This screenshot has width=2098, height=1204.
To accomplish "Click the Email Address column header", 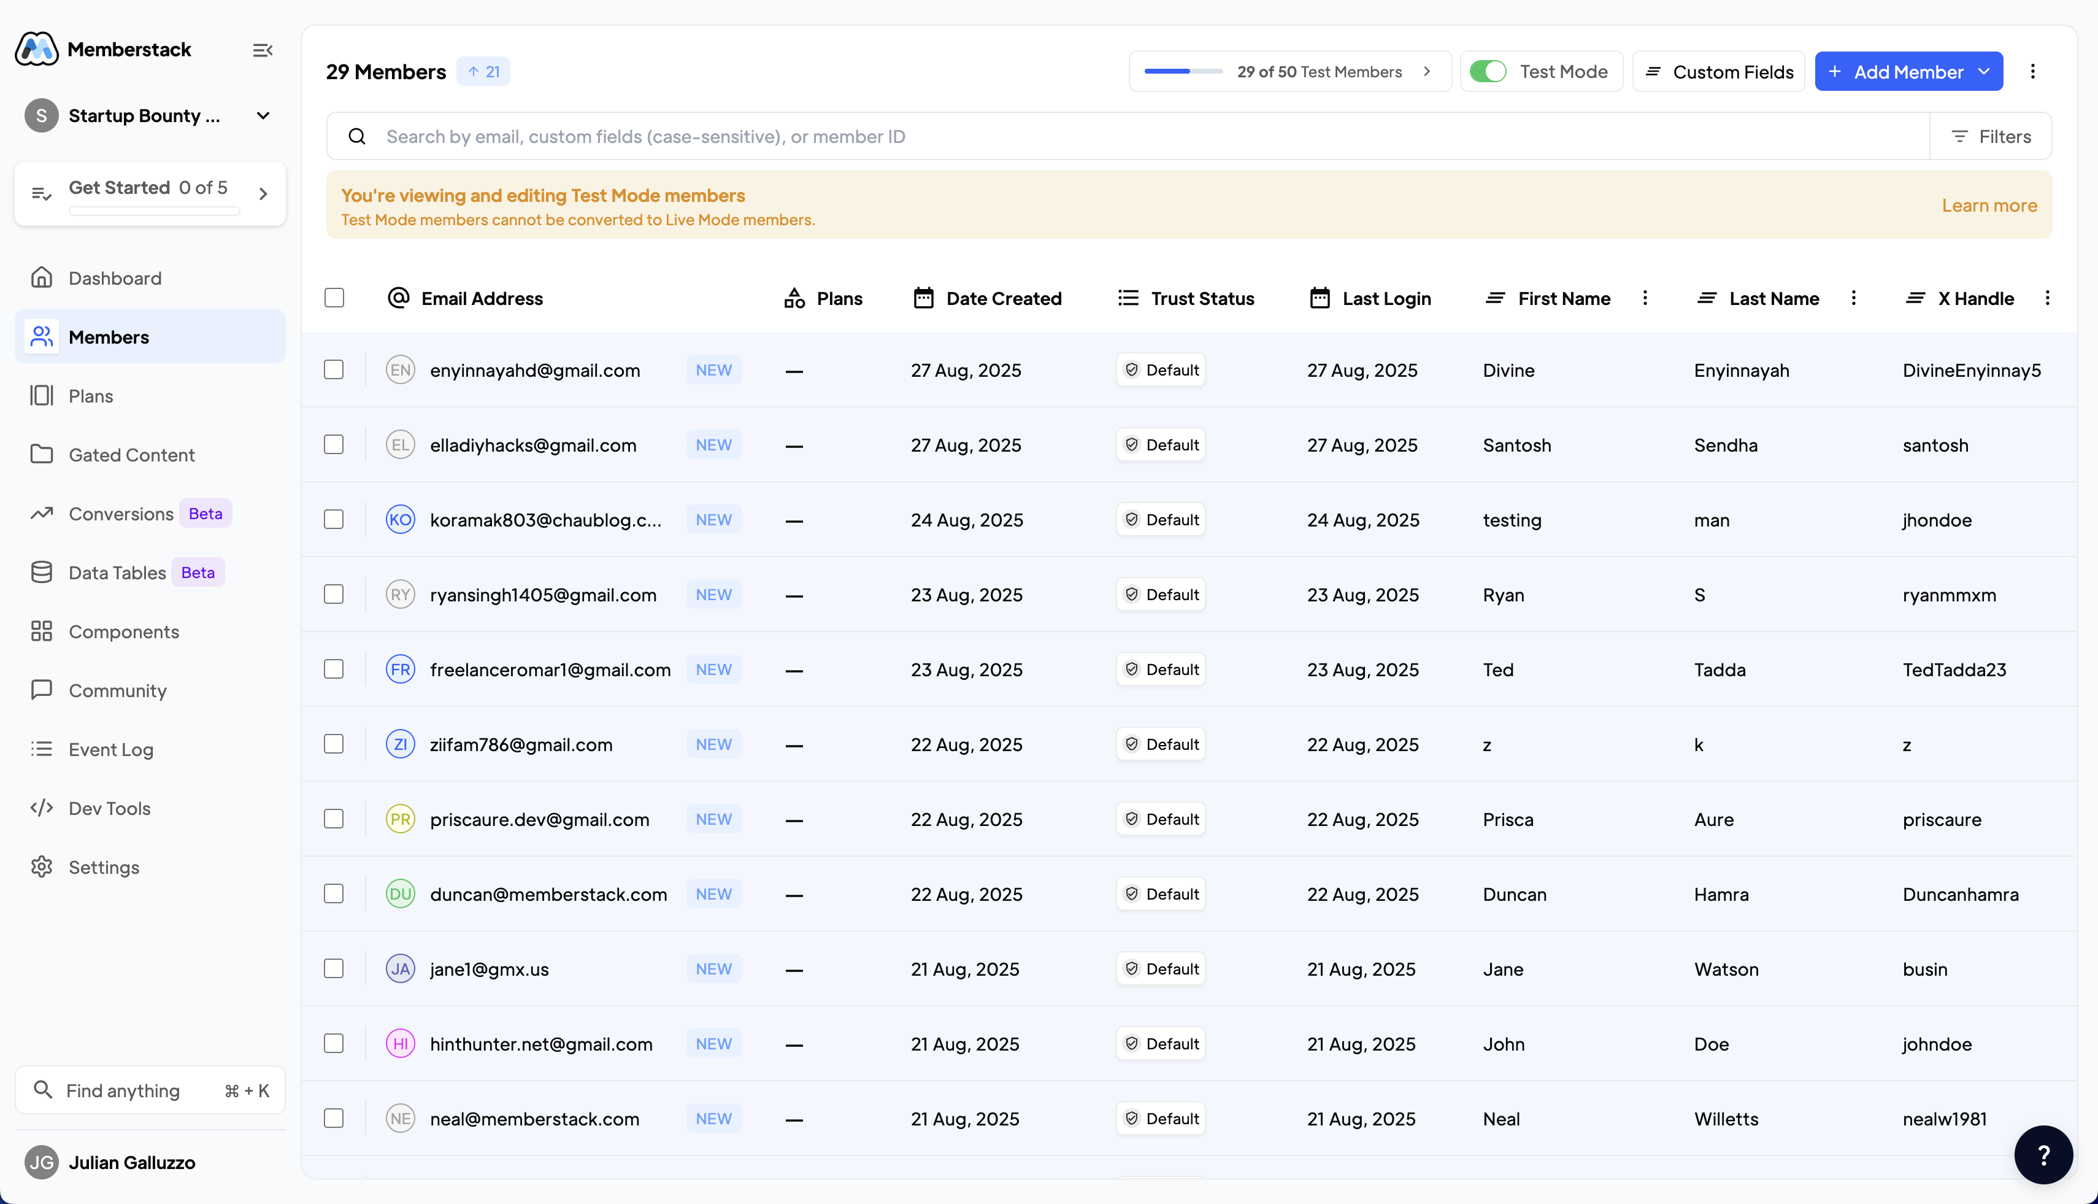I will pyautogui.click(x=466, y=298).
